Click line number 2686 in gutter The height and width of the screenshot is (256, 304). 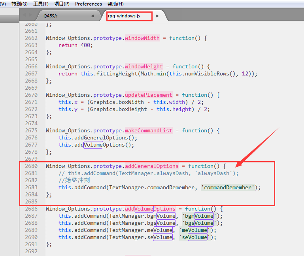tap(31, 209)
